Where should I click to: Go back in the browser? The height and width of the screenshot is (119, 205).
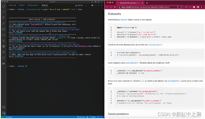pos(107,7)
